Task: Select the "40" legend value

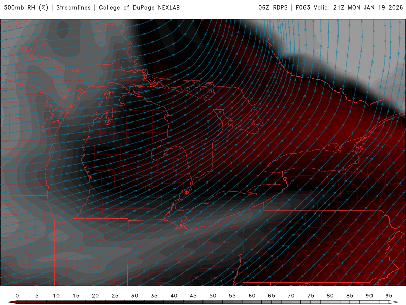Action: [x=174, y=296]
